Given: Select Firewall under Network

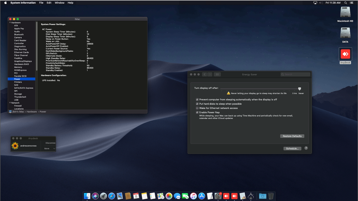Looking at the screenshot, I should 18,106.
